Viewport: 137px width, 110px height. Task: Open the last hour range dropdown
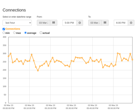pyautogui.click(x=17, y=23)
